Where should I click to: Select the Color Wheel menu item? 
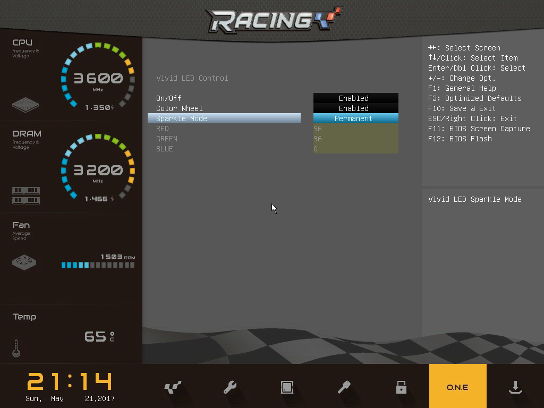point(180,108)
